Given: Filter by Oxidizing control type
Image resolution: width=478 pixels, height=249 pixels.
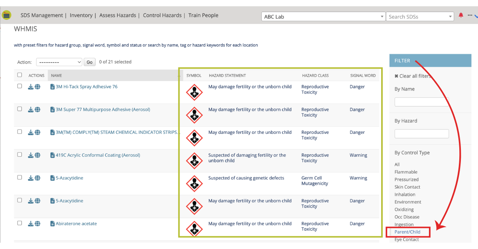Looking at the screenshot, I should click(404, 210).
